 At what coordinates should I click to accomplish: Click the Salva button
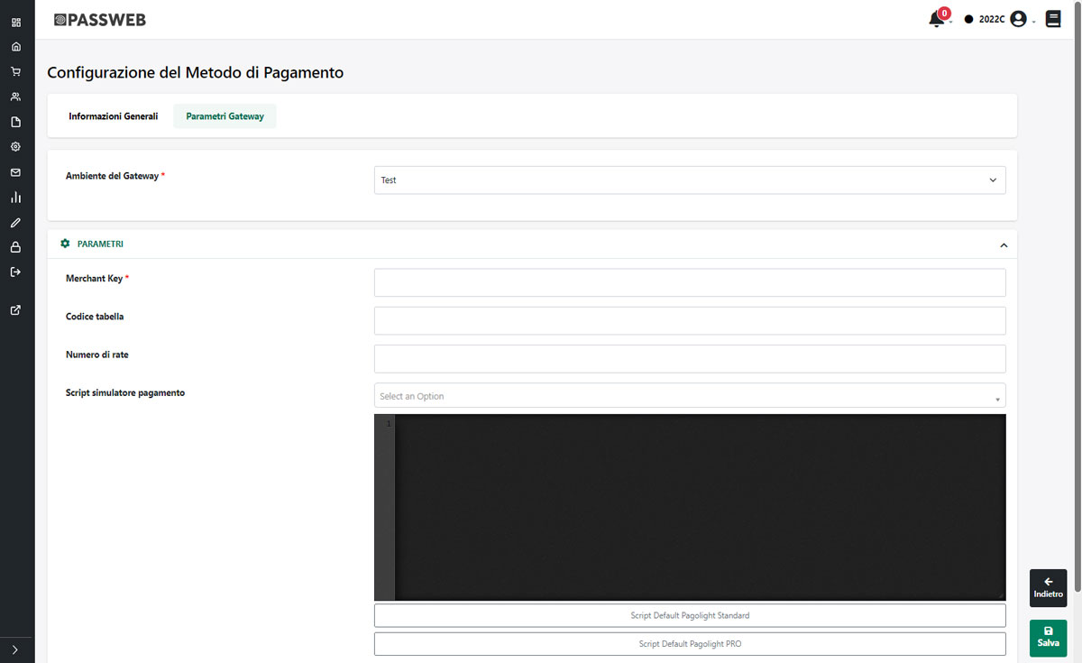1048,638
